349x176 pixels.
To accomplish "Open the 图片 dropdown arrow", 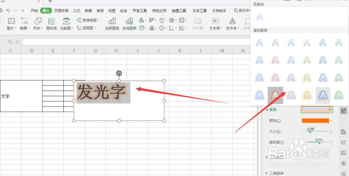I will (x=16, y=28).
